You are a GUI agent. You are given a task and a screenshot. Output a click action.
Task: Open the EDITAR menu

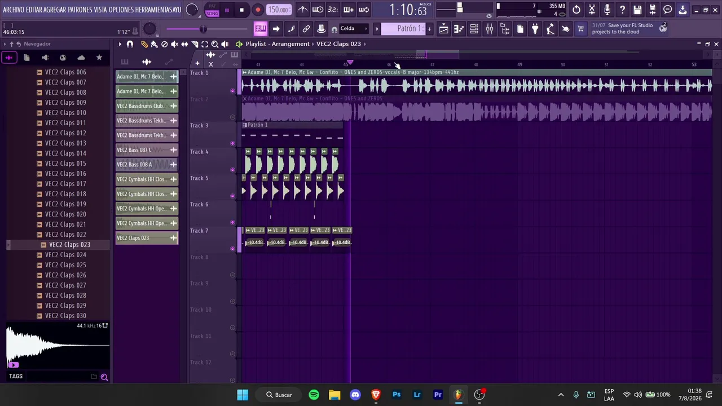click(x=34, y=10)
